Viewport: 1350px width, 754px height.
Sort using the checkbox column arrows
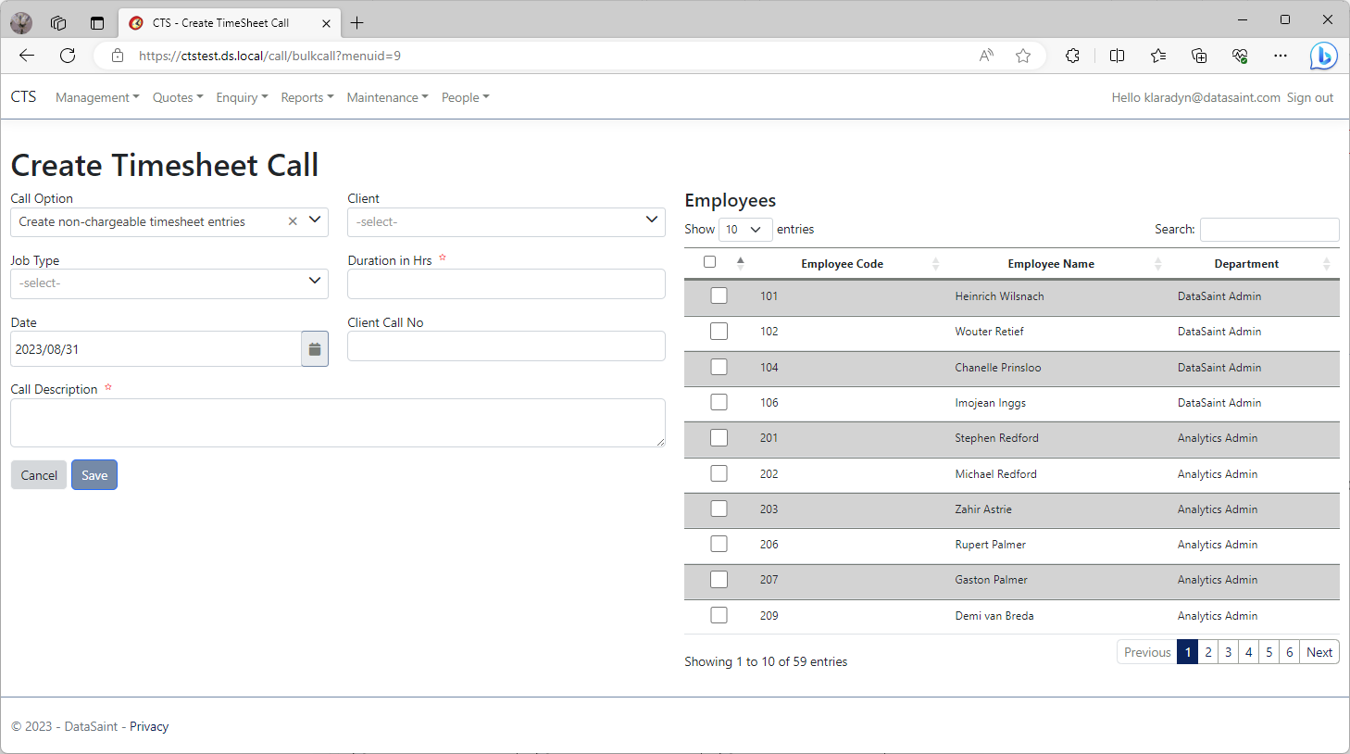click(x=740, y=263)
